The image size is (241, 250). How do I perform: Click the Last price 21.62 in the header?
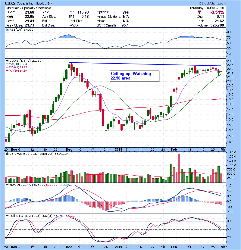coord(219,21)
